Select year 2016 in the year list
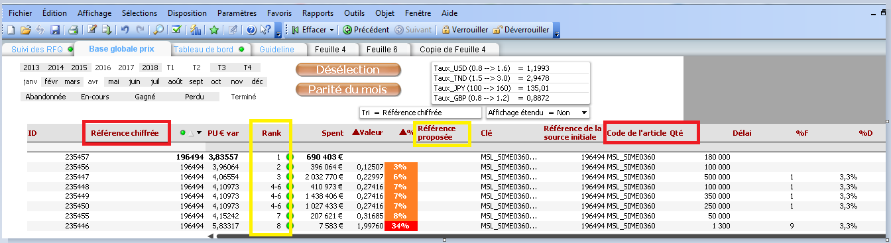 tap(103, 68)
